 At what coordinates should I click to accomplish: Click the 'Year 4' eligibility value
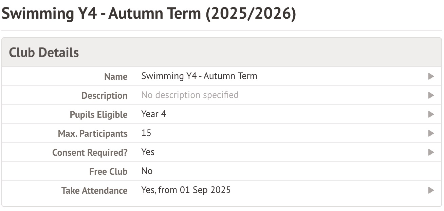click(153, 114)
